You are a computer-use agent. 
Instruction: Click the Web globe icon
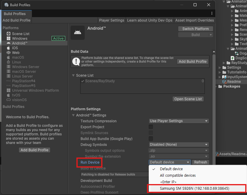coord(9,53)
